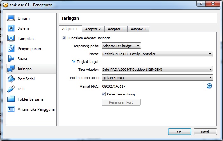
Task: Click the Batal button
Action: click(x=205, y=132)
